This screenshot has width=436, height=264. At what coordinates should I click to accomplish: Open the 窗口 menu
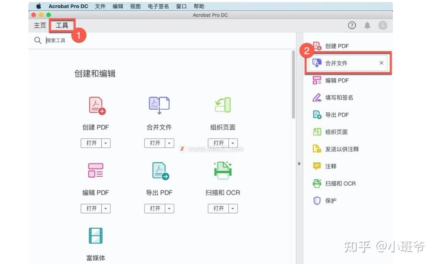[181, 6]
